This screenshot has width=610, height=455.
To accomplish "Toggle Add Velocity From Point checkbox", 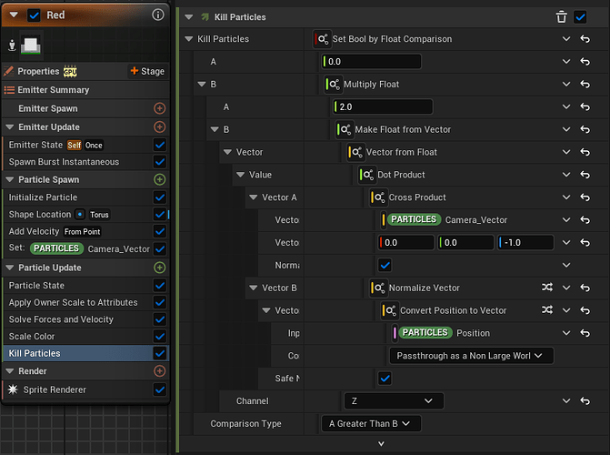I will [x=160, y=231].
